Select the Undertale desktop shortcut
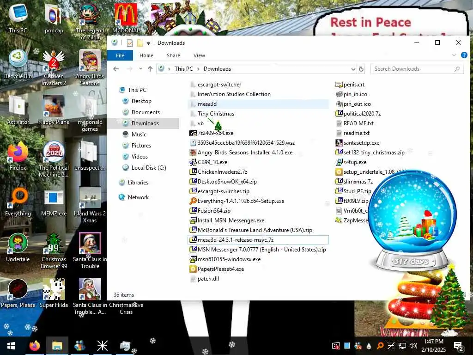 tap(18, 248)
